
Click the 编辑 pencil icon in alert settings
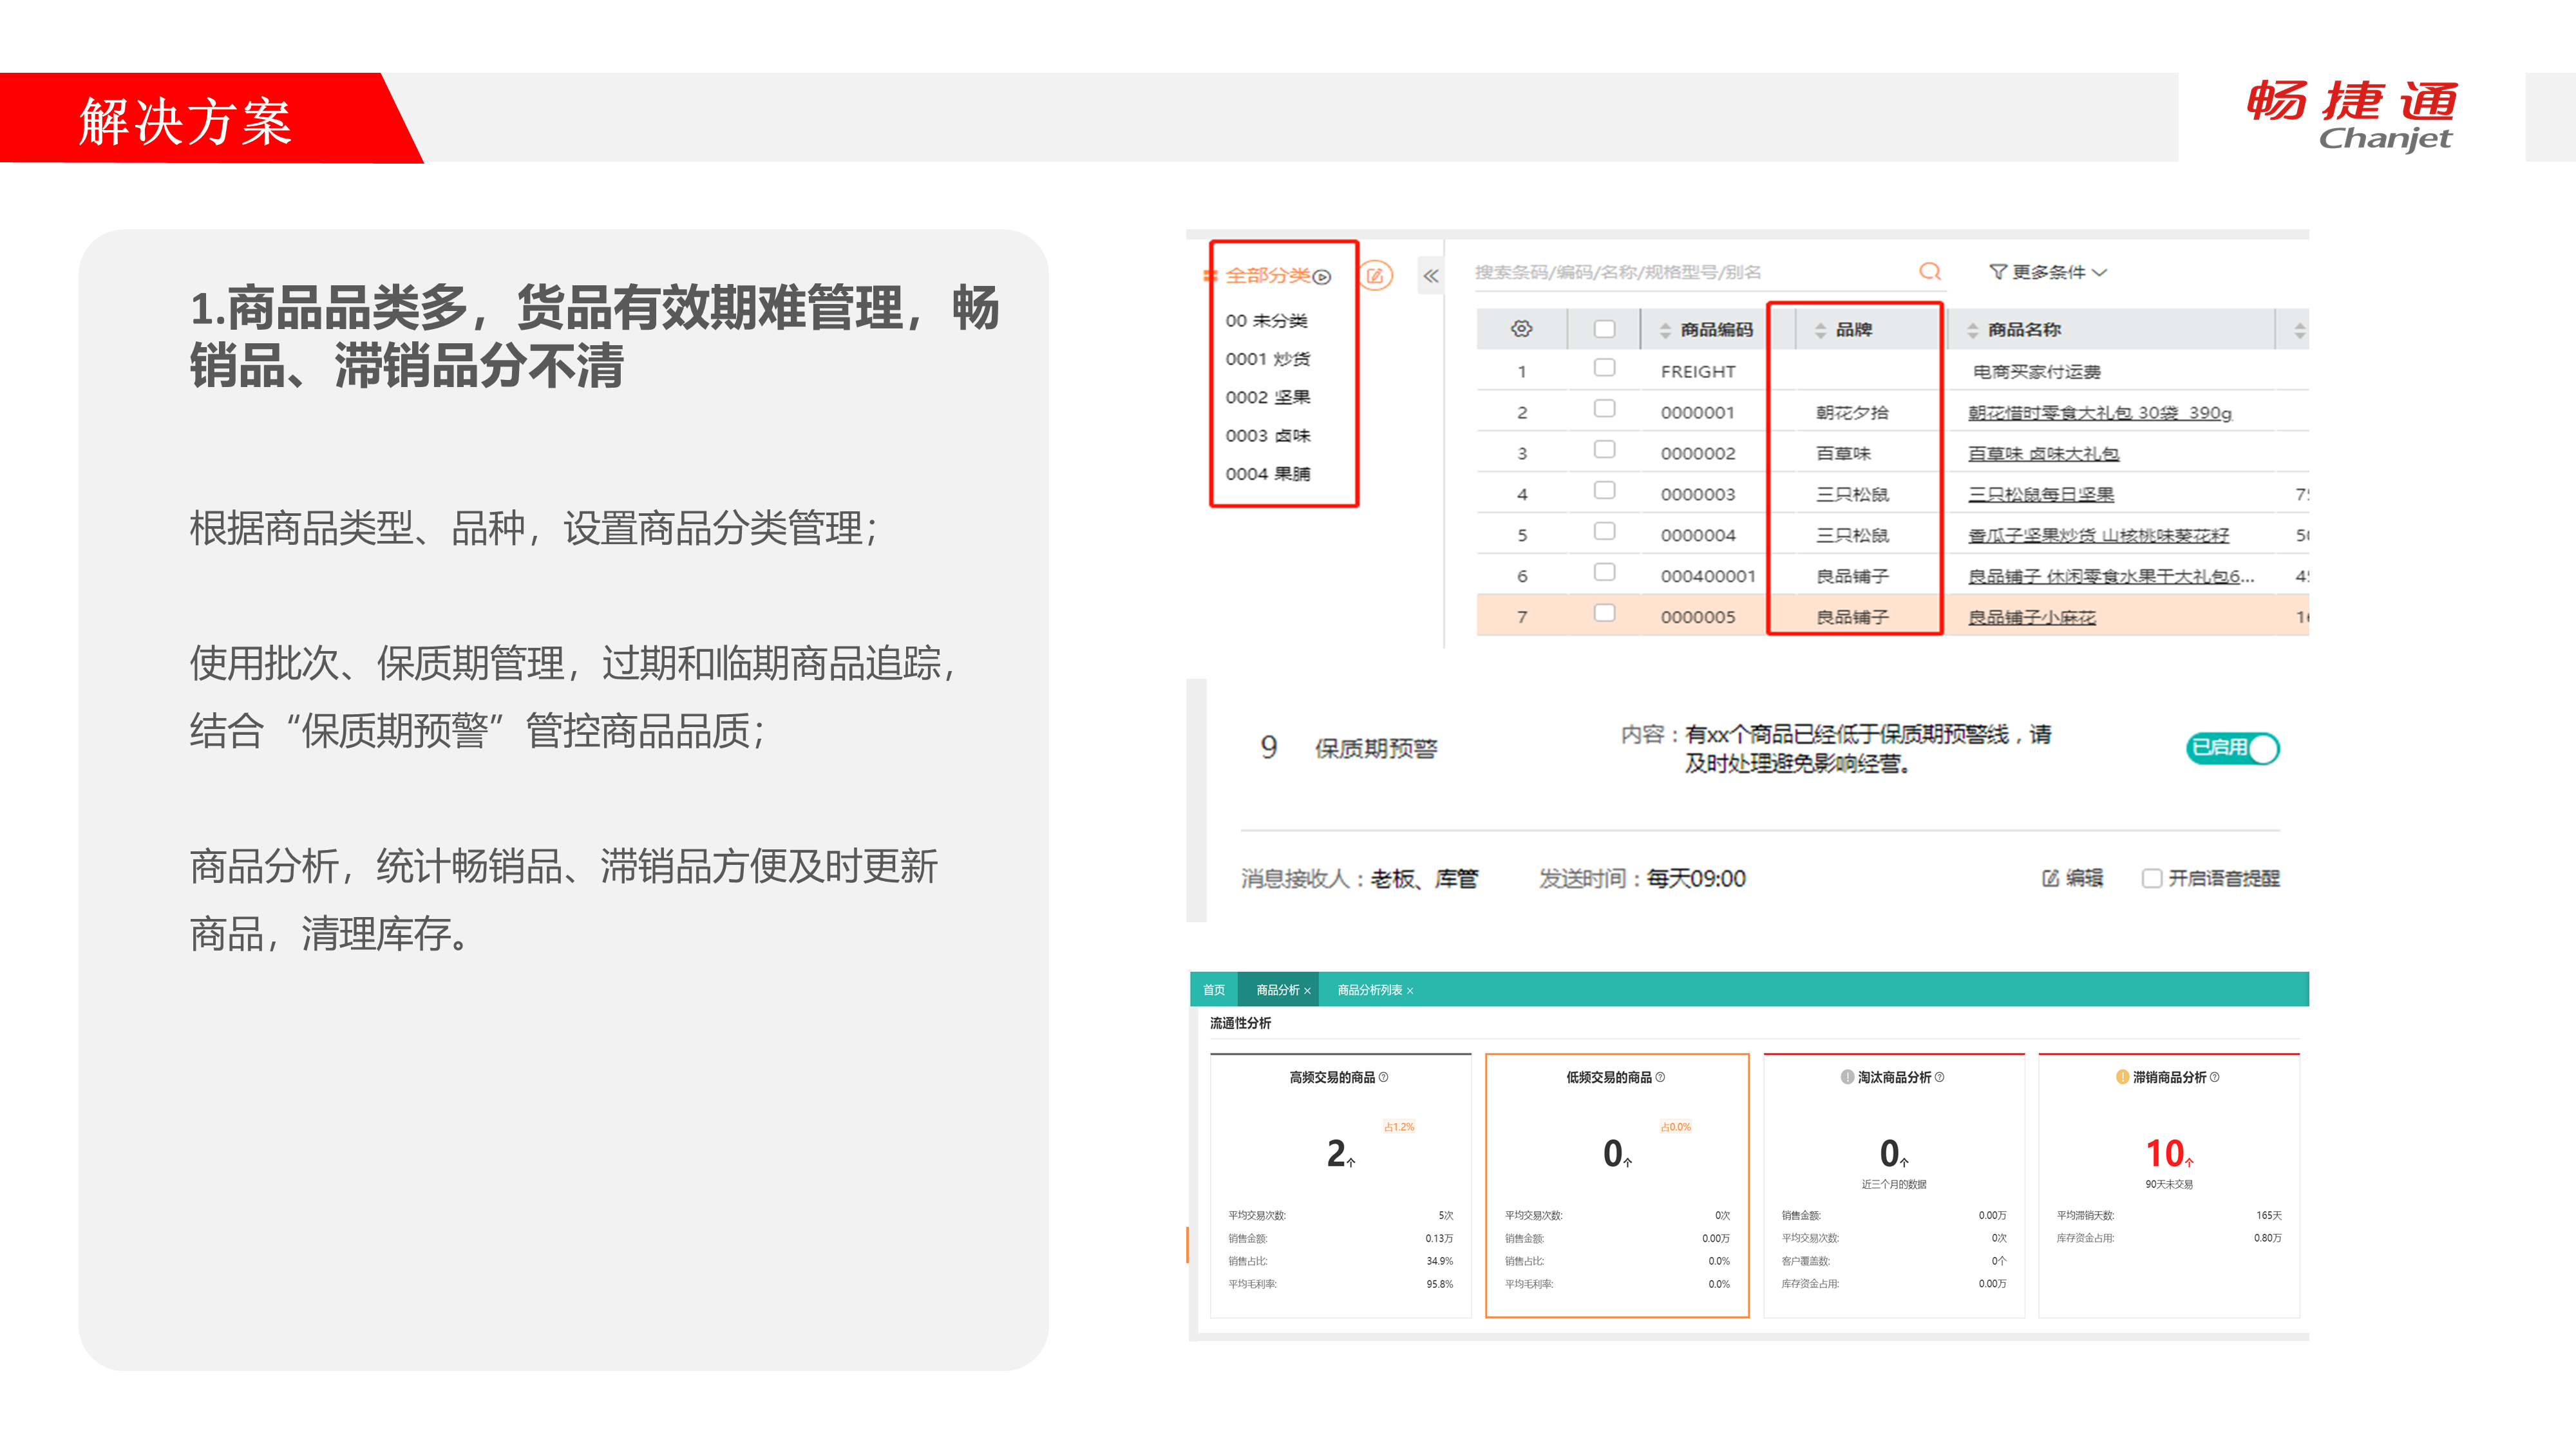2050,878
